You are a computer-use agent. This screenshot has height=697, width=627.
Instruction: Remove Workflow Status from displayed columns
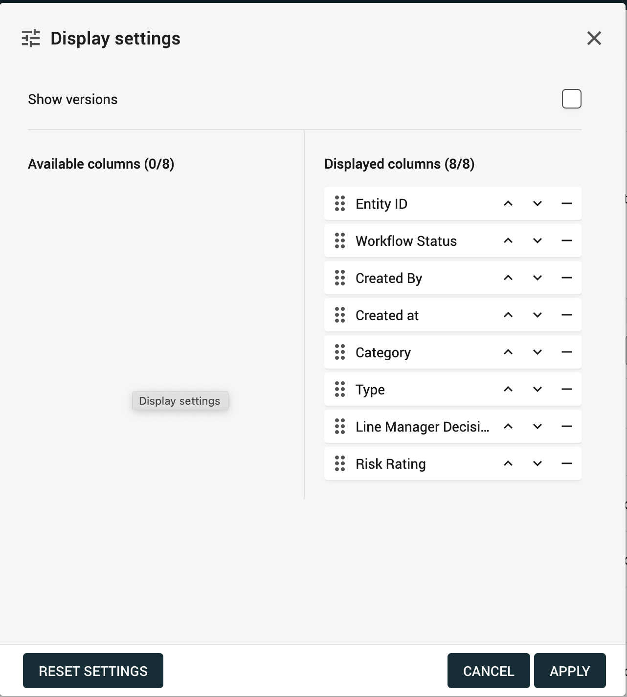click(567, 240)
